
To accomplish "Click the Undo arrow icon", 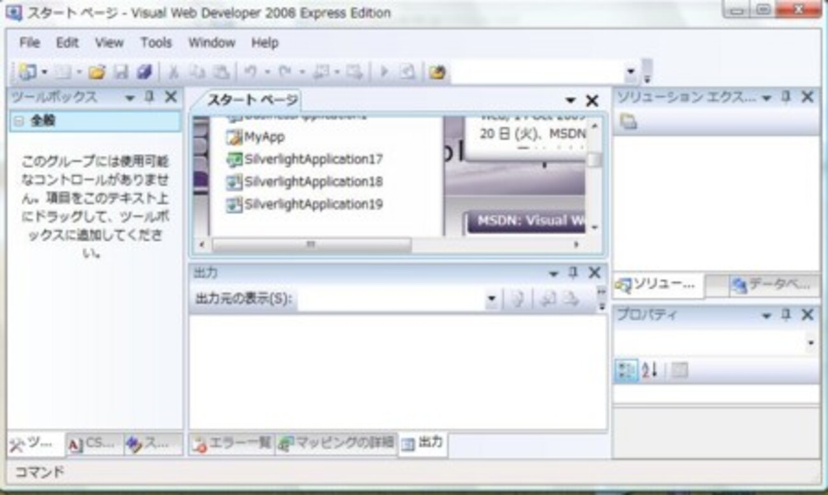I will coord(250,73).
